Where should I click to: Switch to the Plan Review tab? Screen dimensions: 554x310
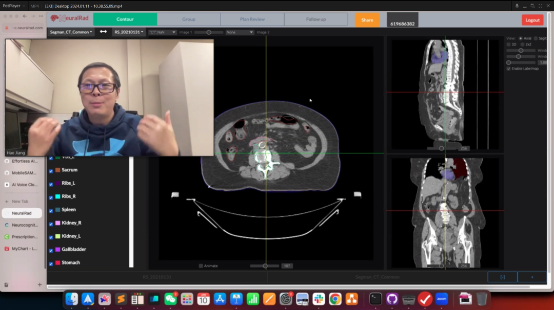252,19
